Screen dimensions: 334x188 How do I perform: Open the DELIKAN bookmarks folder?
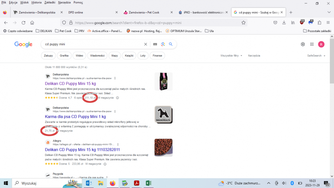pyautogui.click(x=44, y=31)
